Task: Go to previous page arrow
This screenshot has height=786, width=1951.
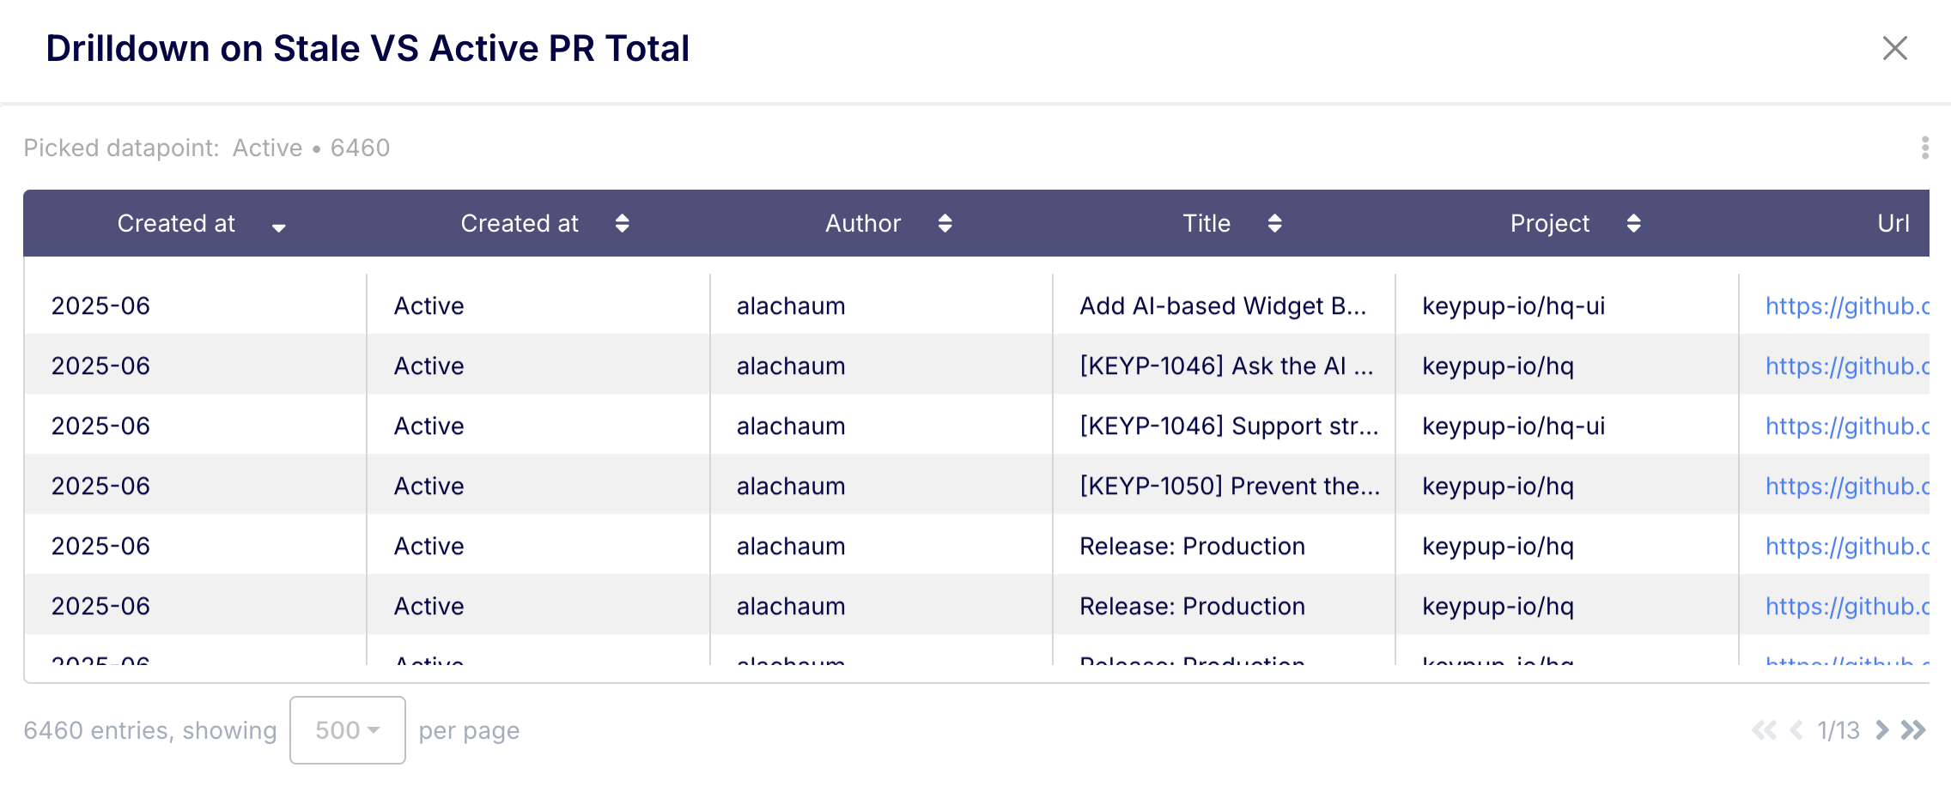Action: coord(1796,730)
